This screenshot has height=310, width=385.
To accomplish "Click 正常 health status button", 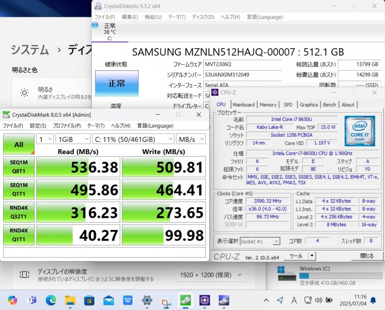I will pyautogui.click(x=117, y=83).
